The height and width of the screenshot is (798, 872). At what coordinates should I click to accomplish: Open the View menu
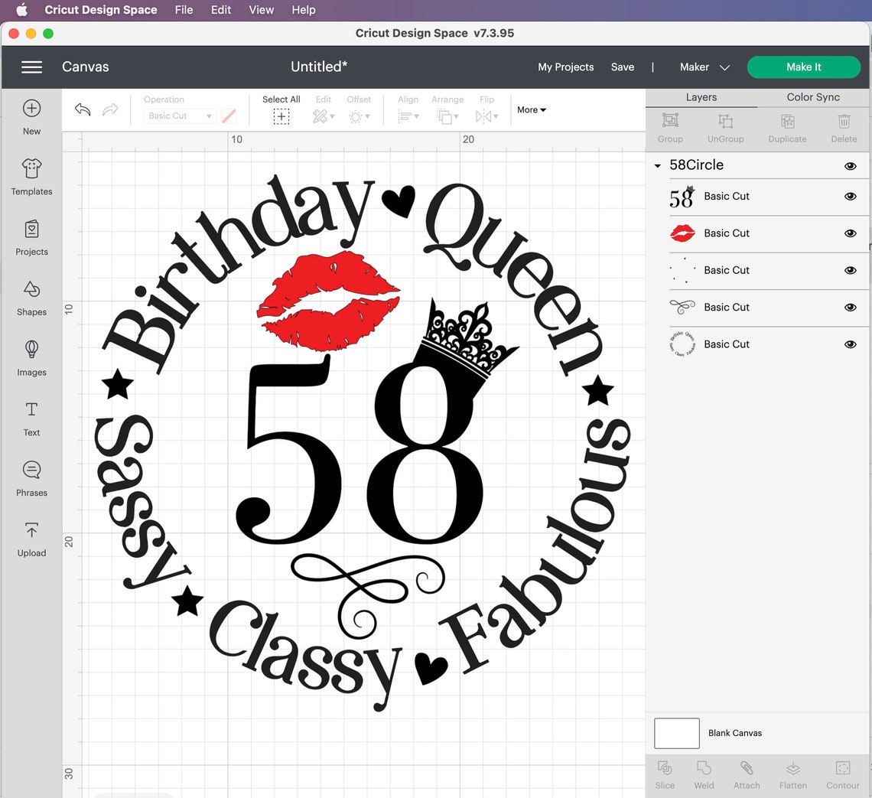pyautogui.click(x=261, y=10)
